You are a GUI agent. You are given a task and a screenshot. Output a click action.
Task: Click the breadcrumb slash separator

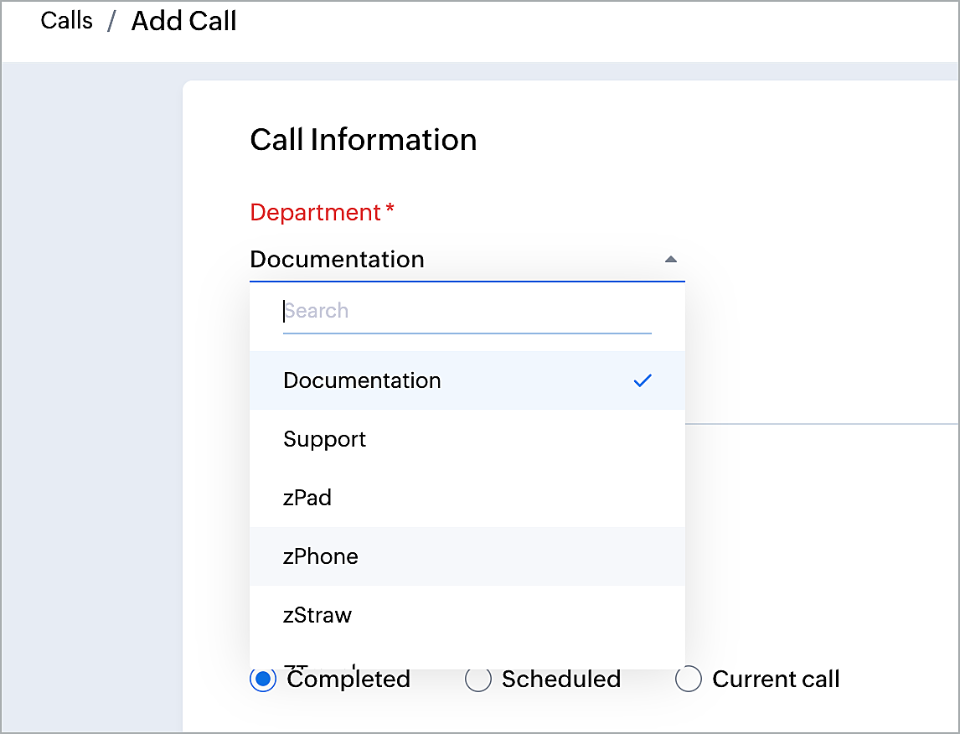pyautogui.click(x=111, y=22)
